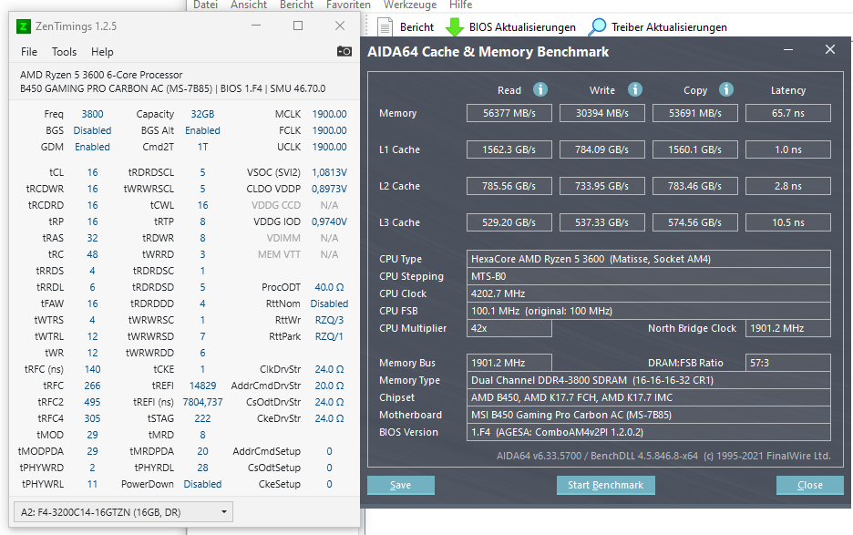Click the Copy column info icon
This screenshot has height=535, width=853.
click(725, 89)
